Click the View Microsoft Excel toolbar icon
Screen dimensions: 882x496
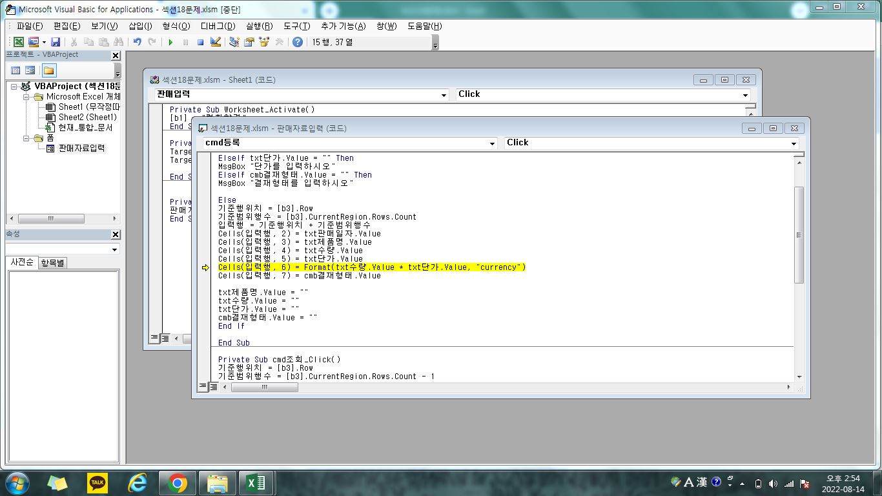(19, 42)
